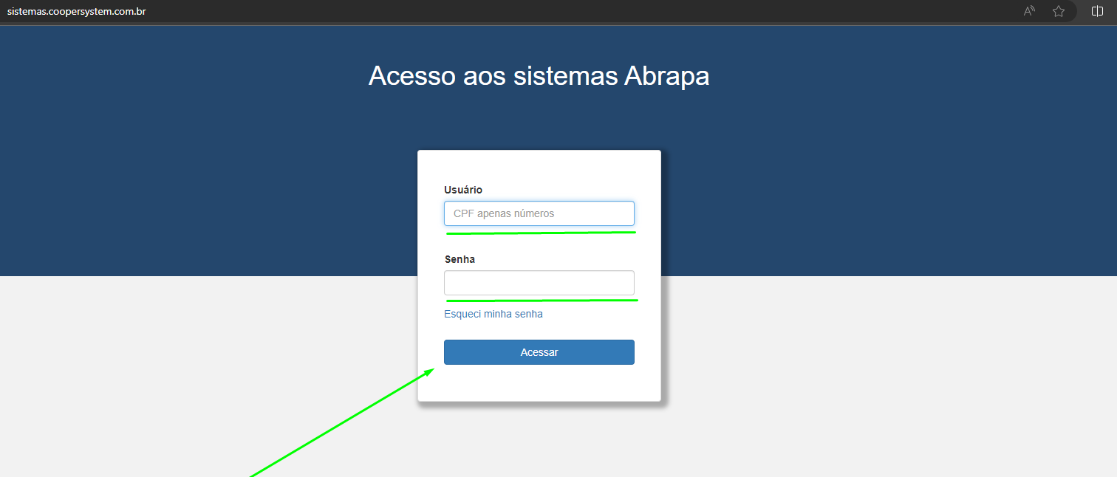This screenshot has height=477, width=1117.
Task: Click empty white area below Acessar button
Action: (x=539, y=382)
